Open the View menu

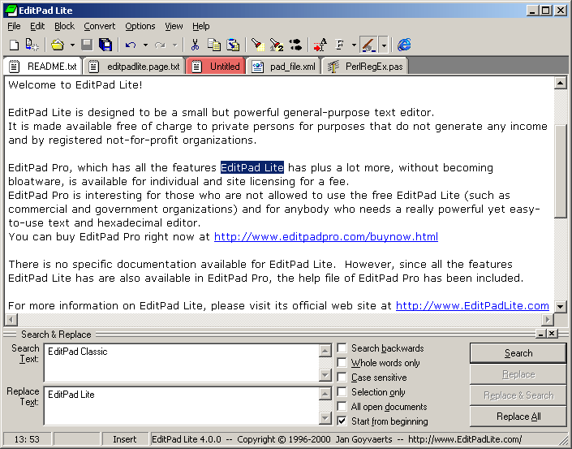point(174,26)
